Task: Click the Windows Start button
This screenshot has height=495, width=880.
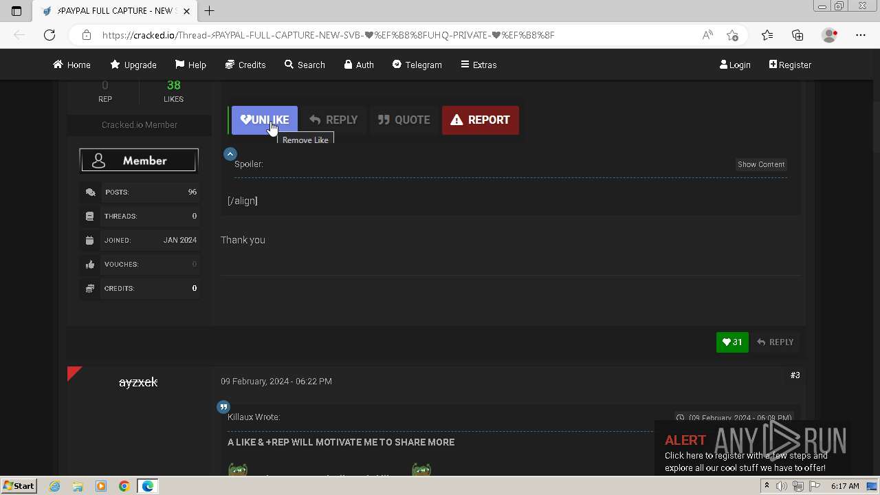Action: 19,486
